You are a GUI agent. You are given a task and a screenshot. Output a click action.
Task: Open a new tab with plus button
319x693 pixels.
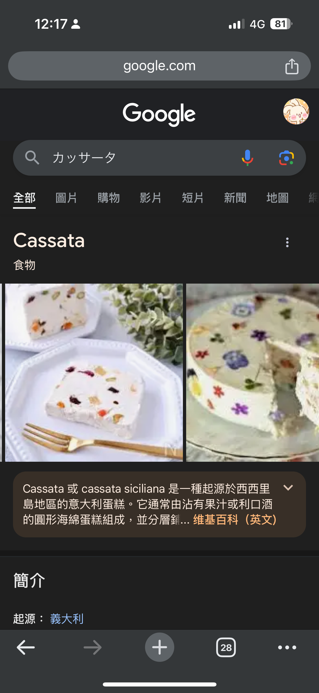160,647
